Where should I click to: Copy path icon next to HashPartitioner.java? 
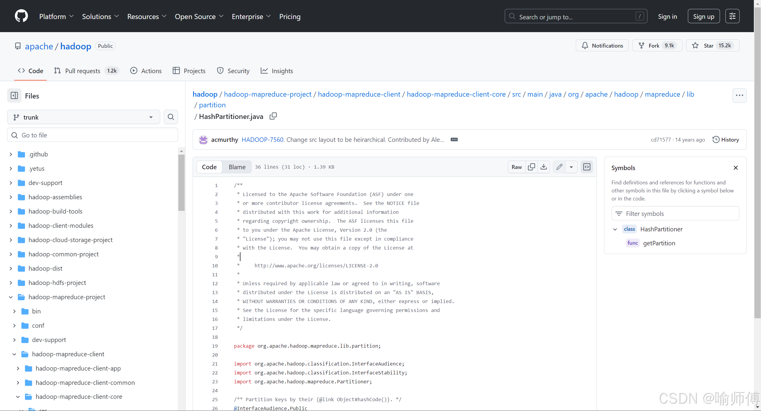(x=273, y=116)
